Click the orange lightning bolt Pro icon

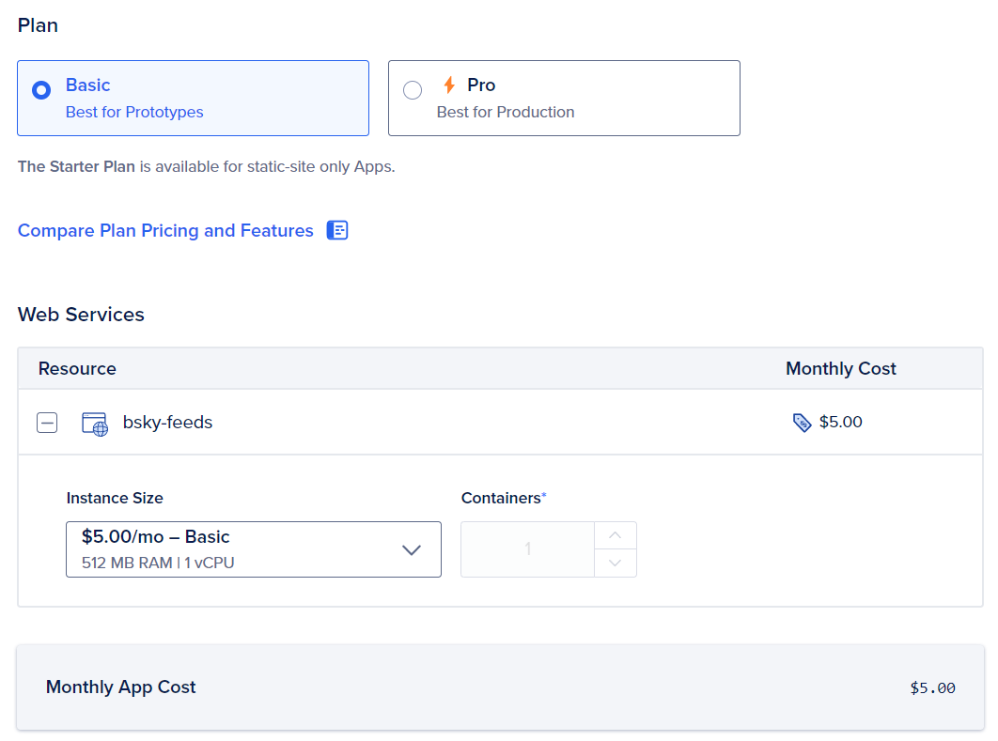[449, 85]
